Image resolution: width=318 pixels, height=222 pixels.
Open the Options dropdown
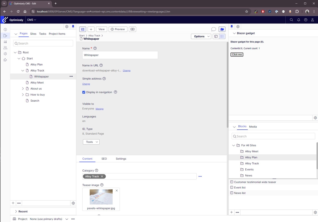click(201, 36)
